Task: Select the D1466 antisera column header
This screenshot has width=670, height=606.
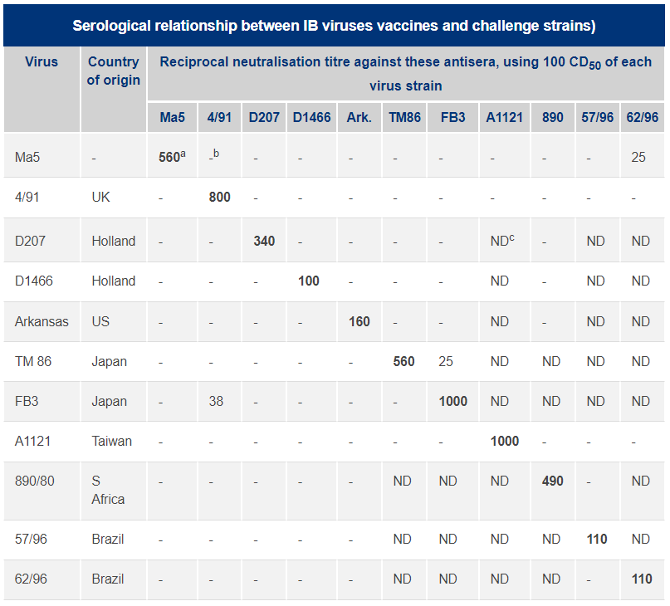Action: point(311,117)
